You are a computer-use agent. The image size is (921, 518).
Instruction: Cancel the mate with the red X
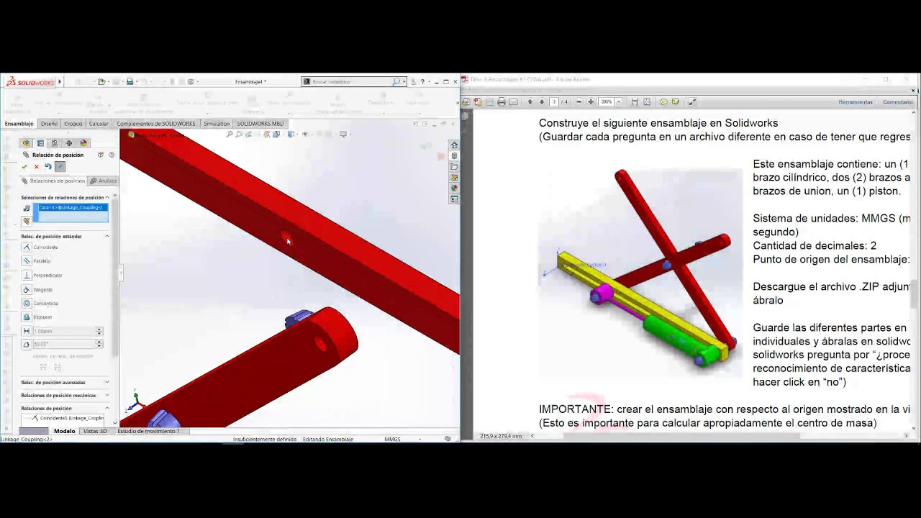click(36, 167)
